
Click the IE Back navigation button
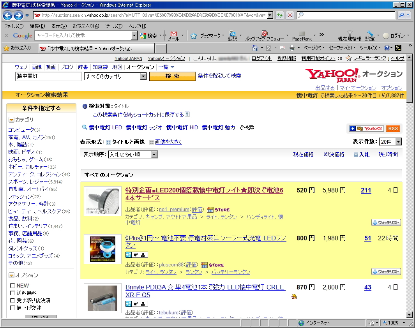pos(8,15)
